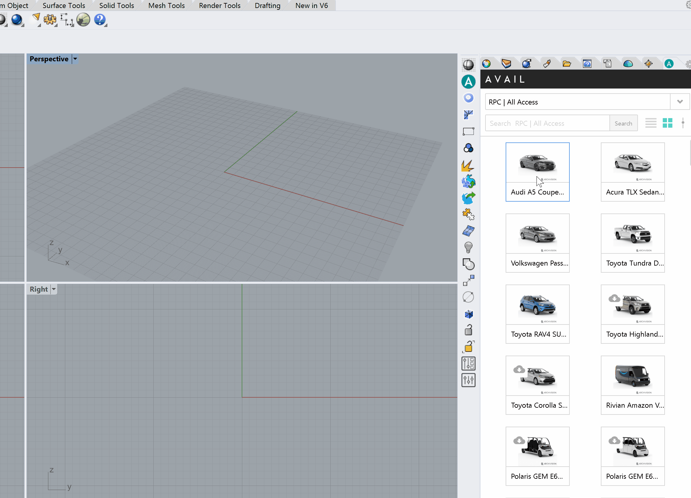Switch AVAIL results to grid view
The width and height of the screenshot is (691, 498).
[x=668, y=123]
